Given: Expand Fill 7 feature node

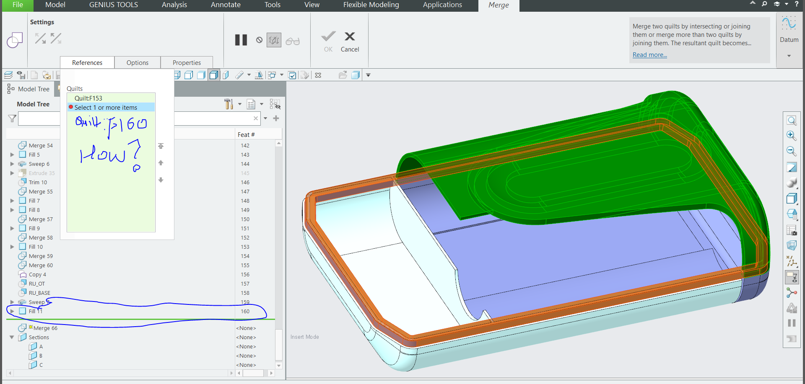Looking at the screenshot, I should (12, 201).
